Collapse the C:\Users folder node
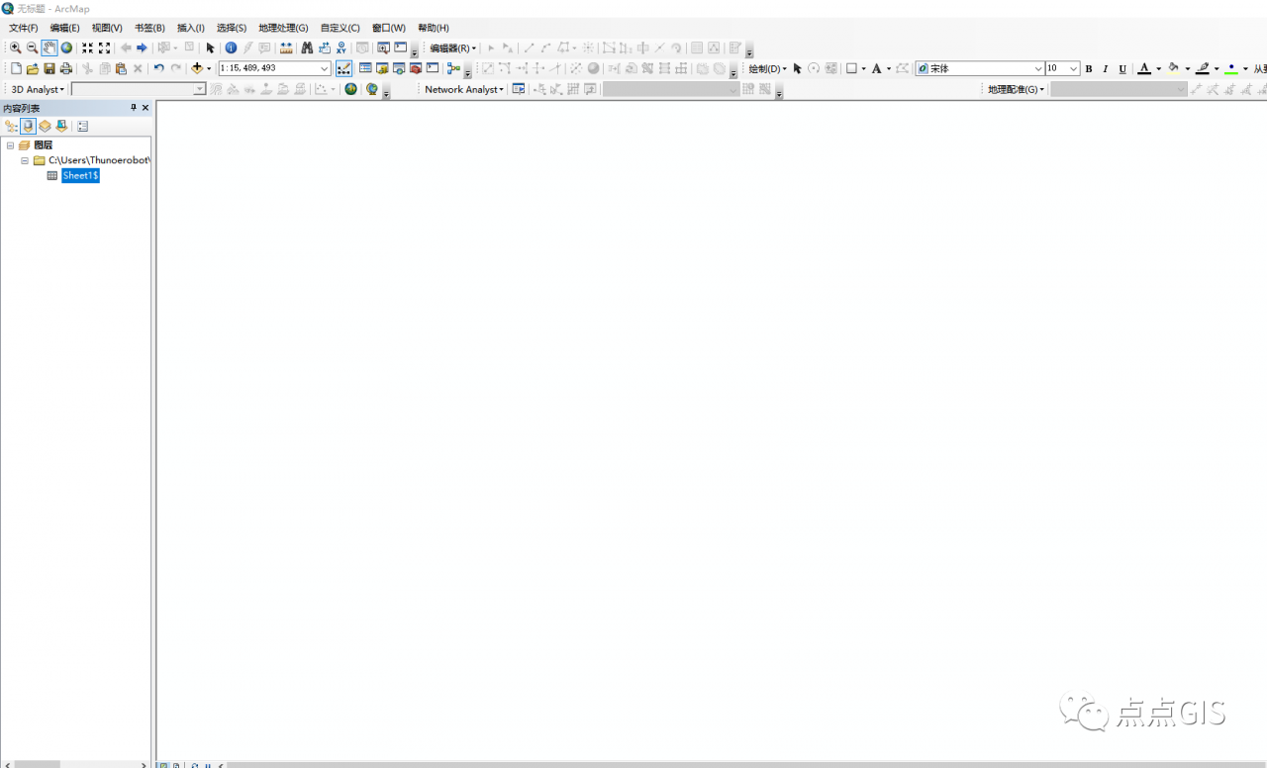The width and height of the screenshot is (1267, 768). (x=25, y=159)
